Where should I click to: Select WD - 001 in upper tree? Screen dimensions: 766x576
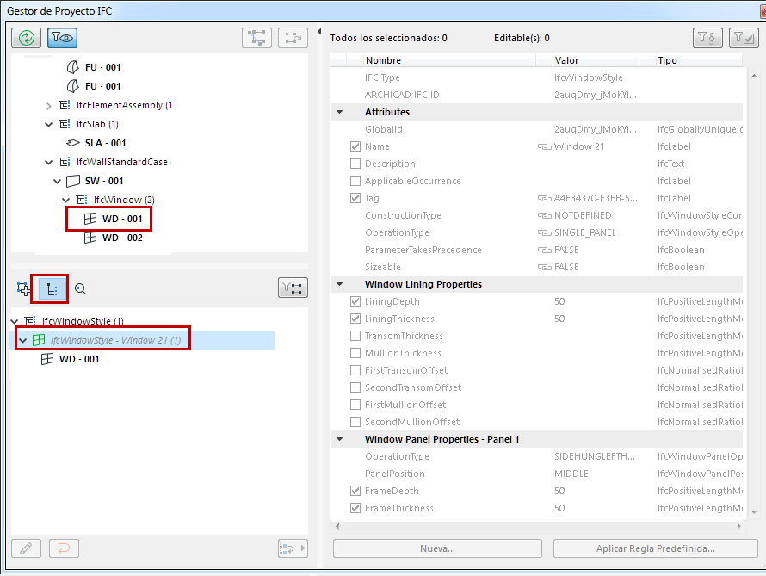point(122,219)
